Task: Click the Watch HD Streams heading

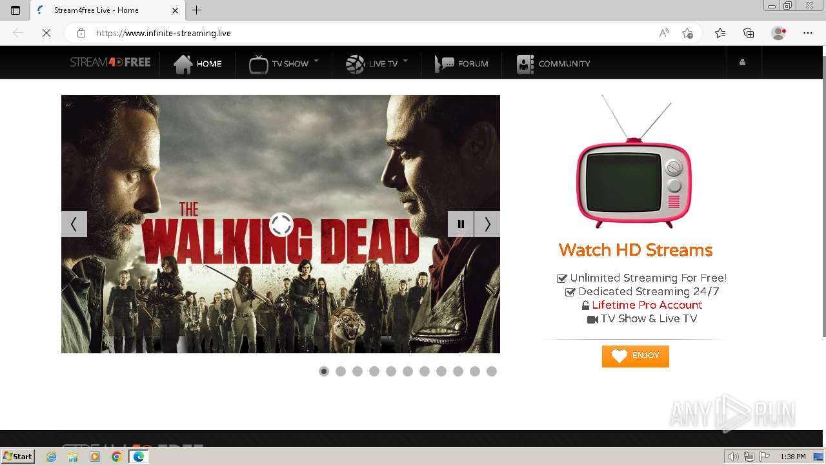Action: [636, 250]
